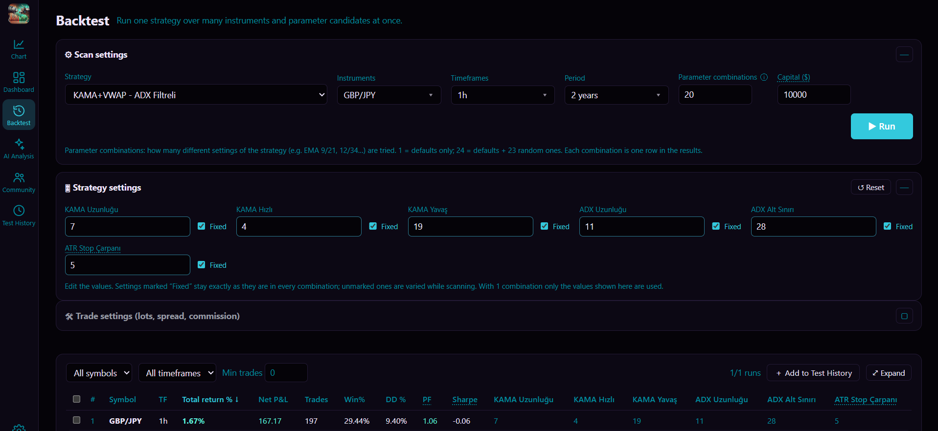Screen dimensions: 938x431
Task: Open the Period dropdown 2 years
Action: tap(617, 95)
